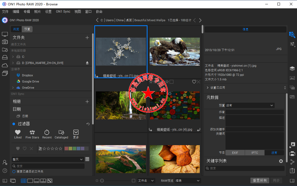297x186 pixels.
Task: Apply the Cataloged quick filter
Action: click(61, 134)
